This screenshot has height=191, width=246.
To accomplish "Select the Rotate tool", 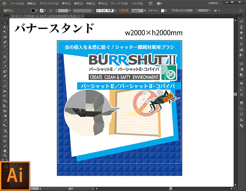I will pyautogui.click(x=5, y=81).
